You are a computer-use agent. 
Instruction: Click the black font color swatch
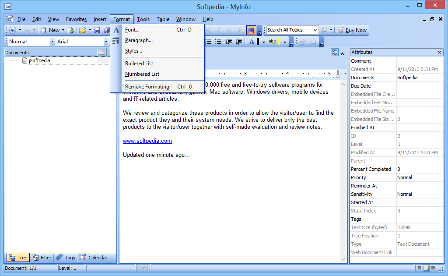258,42
